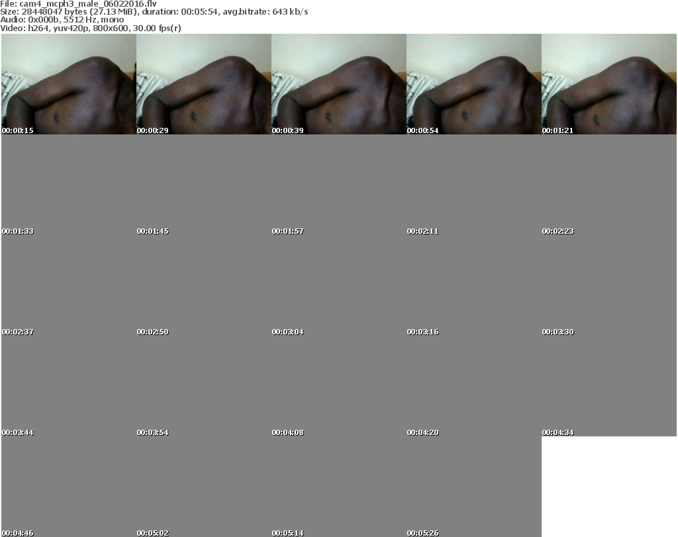The image size is (678, 537).
Task: Open the gray frame stamped 00:02:50
Action: coord(204,285)
